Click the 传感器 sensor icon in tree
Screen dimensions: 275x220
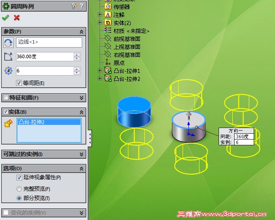[x=108, y=7]
